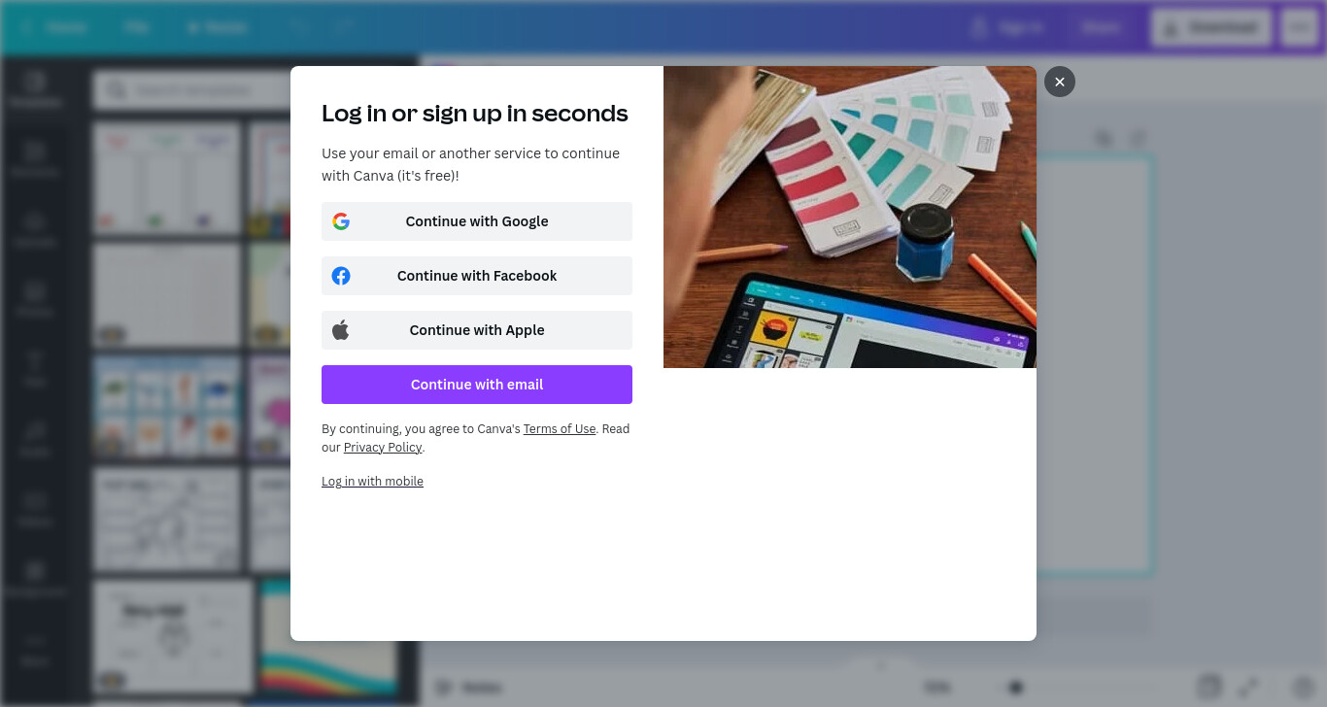The width and height of the screenshot is (1327, 707).
Task: Click the Facebook logo icon
Action: (x=341, y=276)
